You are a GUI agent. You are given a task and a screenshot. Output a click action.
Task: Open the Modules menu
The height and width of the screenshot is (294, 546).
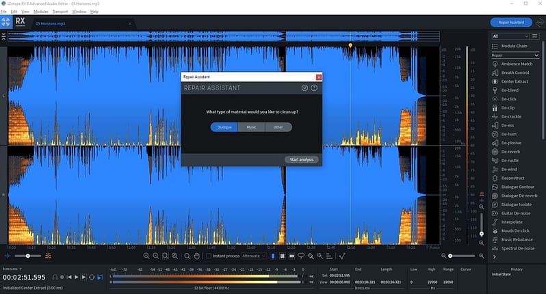click(41, 12)
